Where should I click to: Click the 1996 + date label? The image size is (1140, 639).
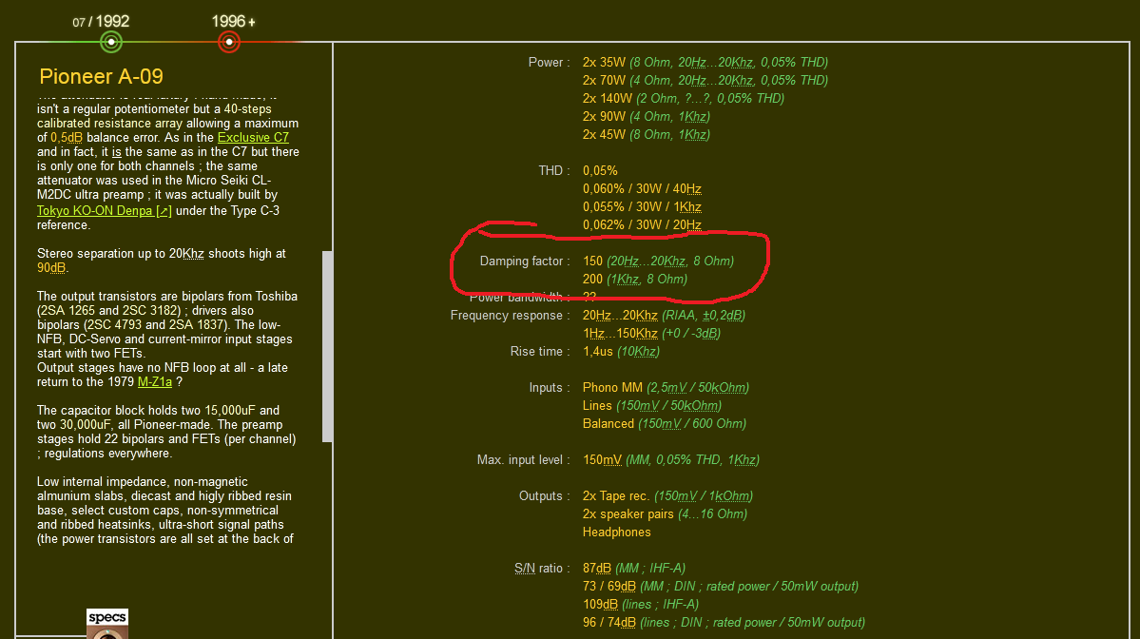click(233, 22)
